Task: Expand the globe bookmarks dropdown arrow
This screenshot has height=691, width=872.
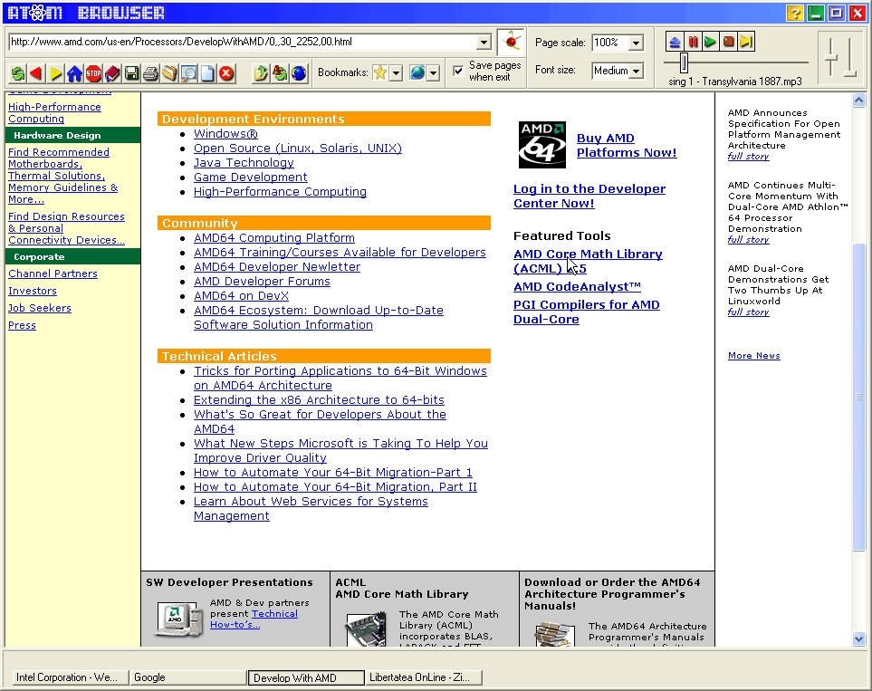Action: pyautogui.click(x=433, y=72)
